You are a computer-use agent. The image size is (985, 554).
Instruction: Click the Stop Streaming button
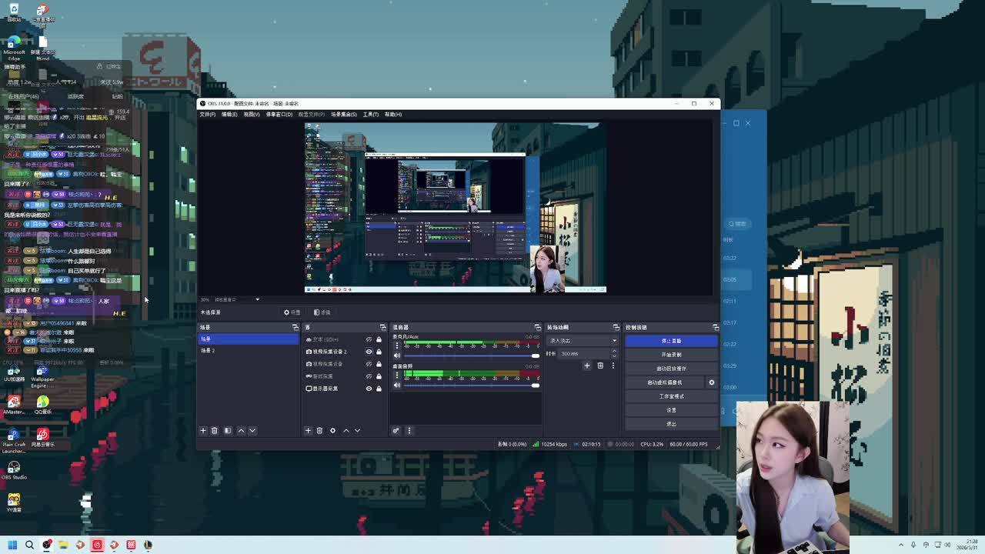tap(671, 341)
